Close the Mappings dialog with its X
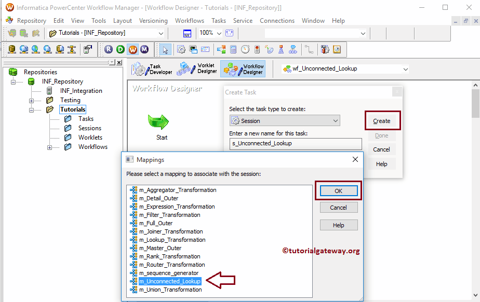The width and height of the screenshot is (480, 302). click(x=355, y=159)
